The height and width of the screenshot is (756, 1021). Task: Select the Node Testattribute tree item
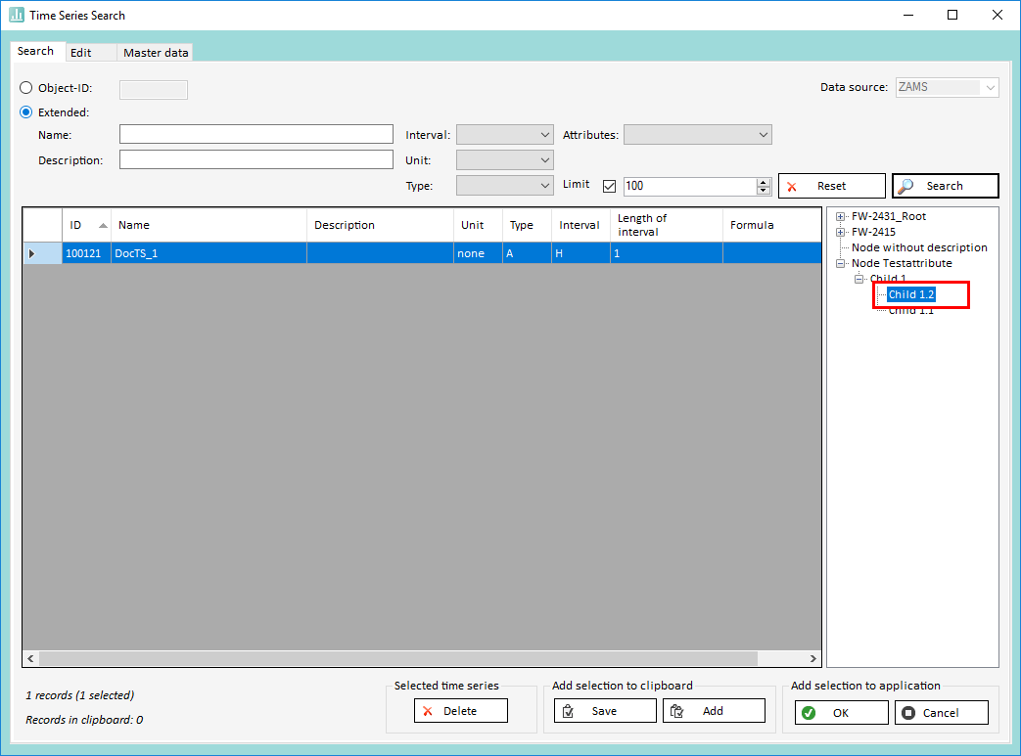[902, 263]
